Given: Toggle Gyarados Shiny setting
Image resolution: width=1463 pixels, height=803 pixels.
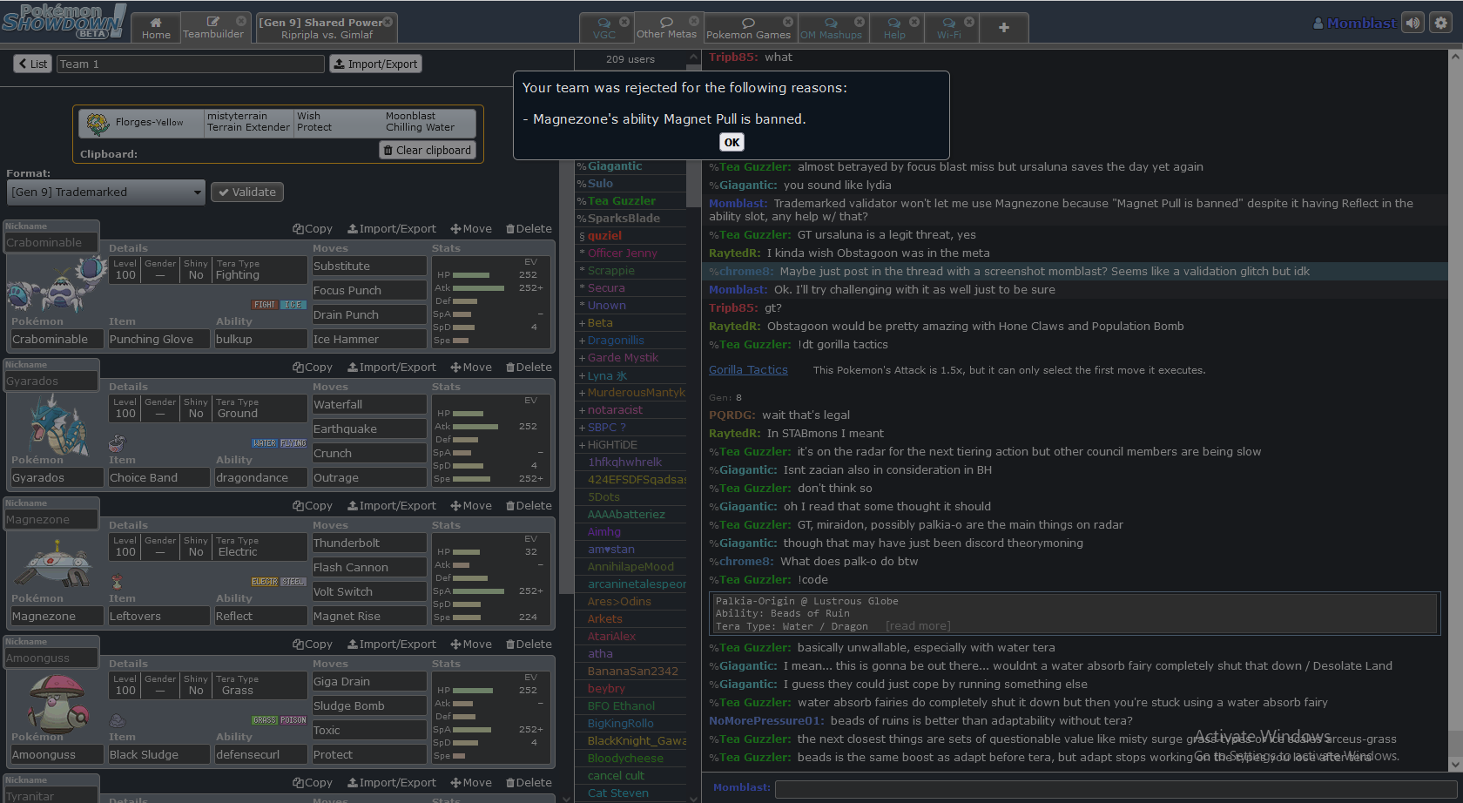Looking at the screenshot, I should click(196, 408).
